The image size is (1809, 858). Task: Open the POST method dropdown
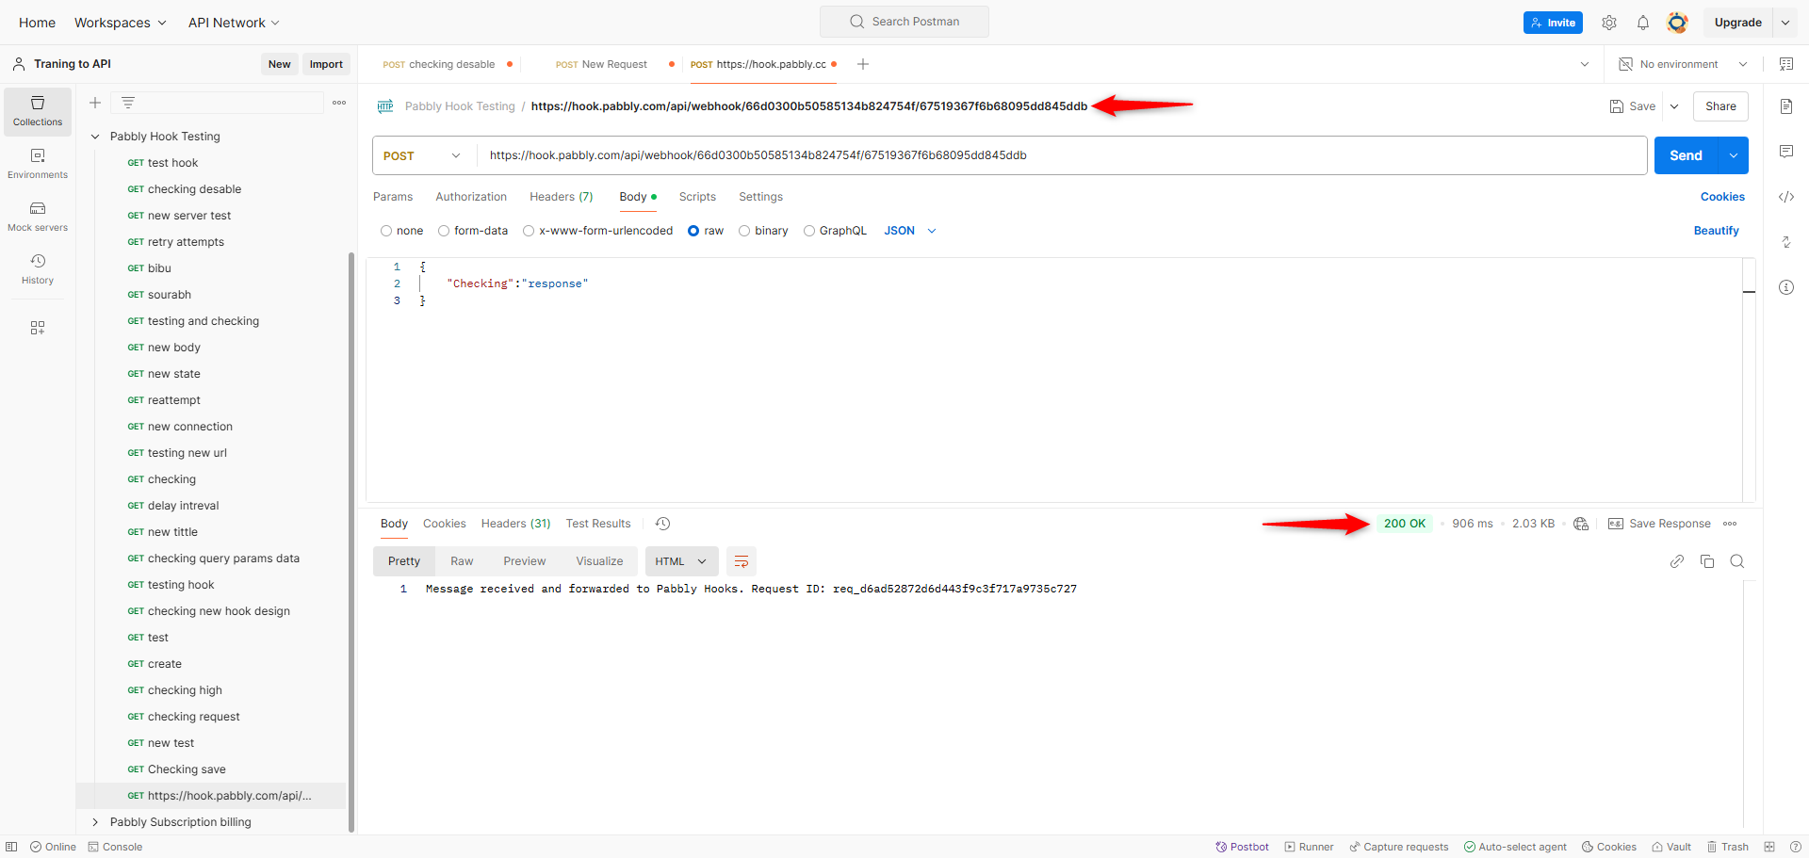(422, 155)
